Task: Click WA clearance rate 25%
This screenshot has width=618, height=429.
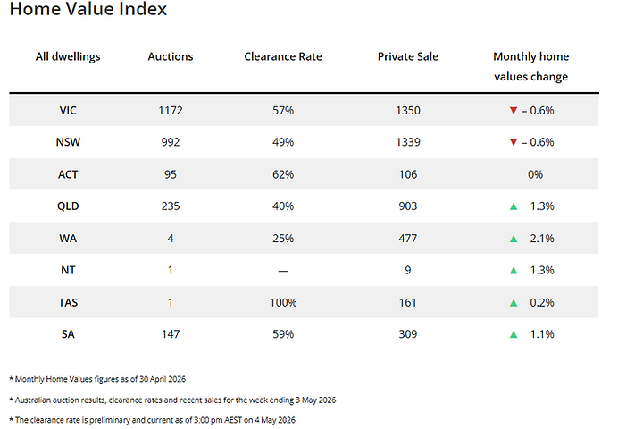Action: [x=283, y=239]
